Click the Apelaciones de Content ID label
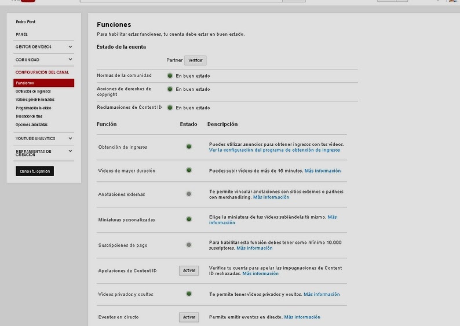460x326 pixels. pos(127,271)
